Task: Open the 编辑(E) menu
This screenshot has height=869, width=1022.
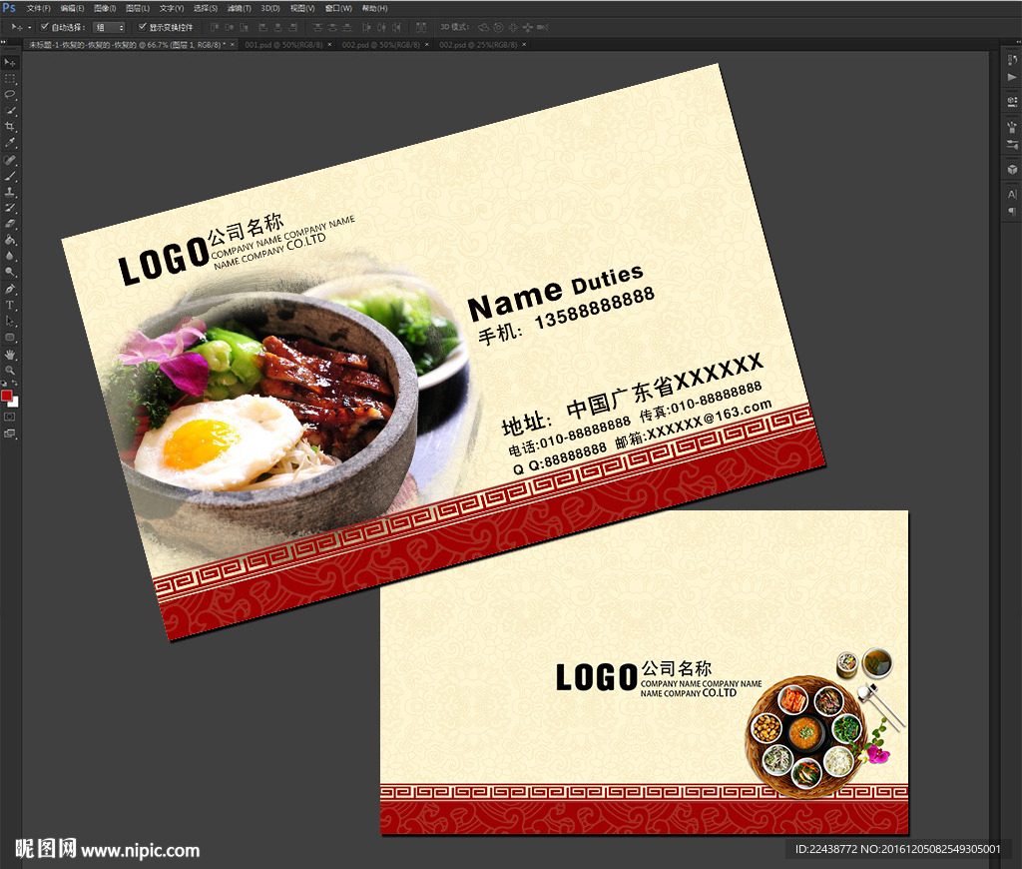Action: point(72,8)
